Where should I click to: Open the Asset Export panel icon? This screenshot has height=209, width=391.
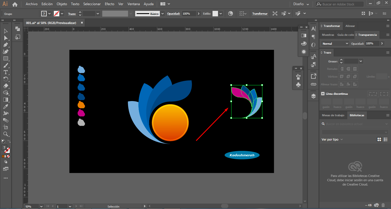coord(313,76)
